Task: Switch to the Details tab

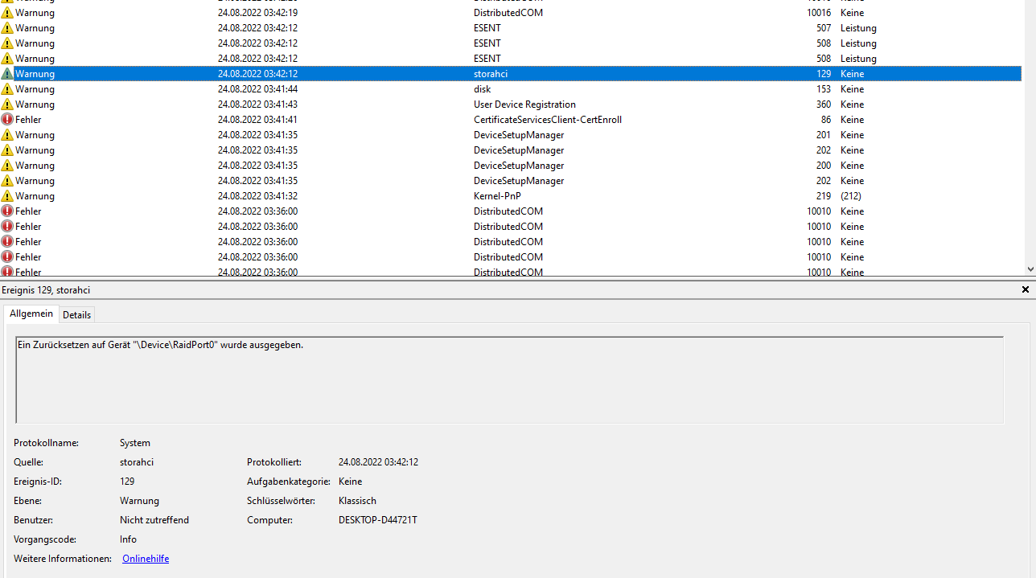Action: click(76, 314)
